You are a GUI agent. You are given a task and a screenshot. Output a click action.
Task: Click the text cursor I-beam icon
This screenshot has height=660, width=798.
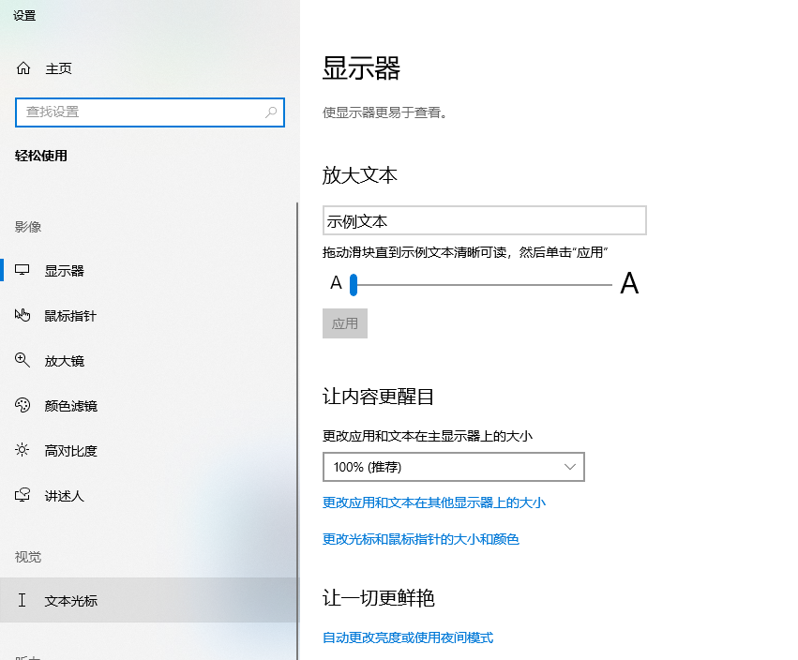point(23,601)
